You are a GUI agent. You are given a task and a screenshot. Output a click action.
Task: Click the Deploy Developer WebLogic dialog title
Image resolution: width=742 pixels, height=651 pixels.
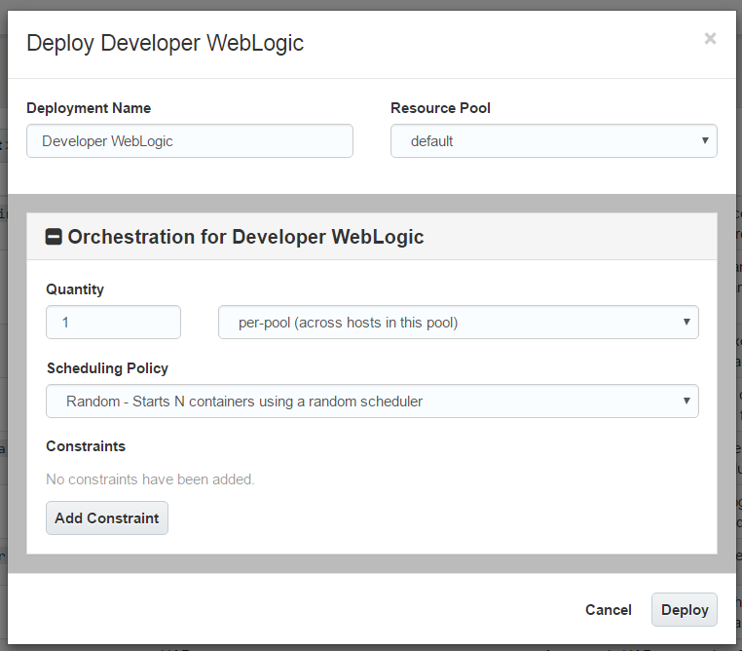coord(165,43)
